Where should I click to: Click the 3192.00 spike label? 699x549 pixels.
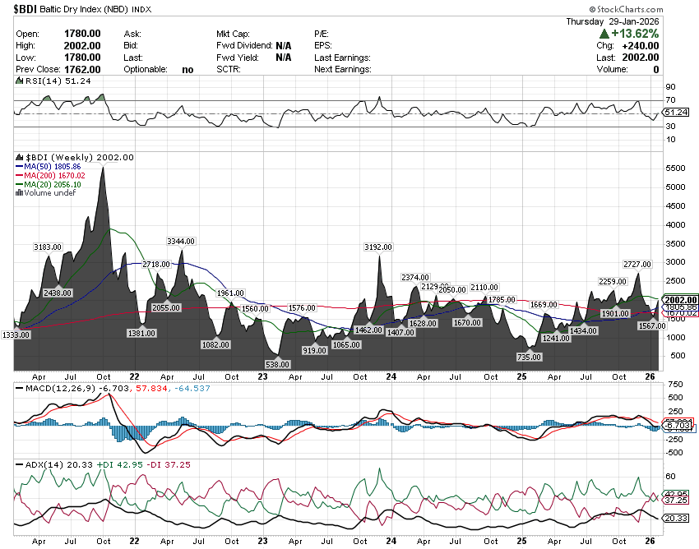click(x=378, y=247)
